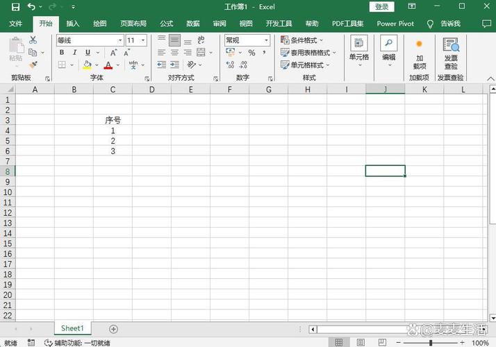Open fill color dropdown arrow
The height and width of the screenshot is (347, 496).
click(97, 65)
